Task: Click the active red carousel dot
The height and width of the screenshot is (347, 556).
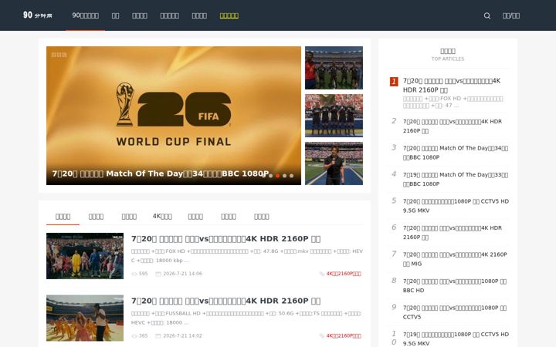Action: (x=278, y=176)
